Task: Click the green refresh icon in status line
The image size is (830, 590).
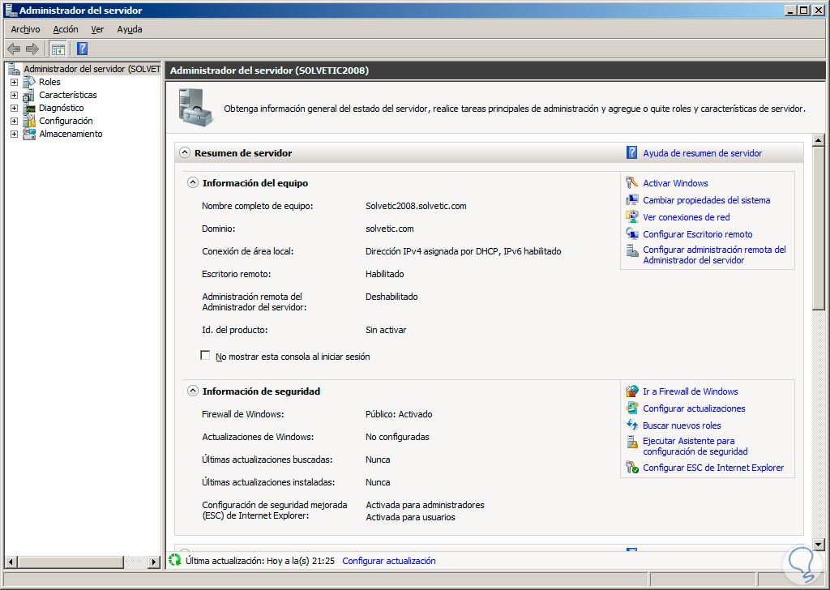Action: tap(175, 560)
